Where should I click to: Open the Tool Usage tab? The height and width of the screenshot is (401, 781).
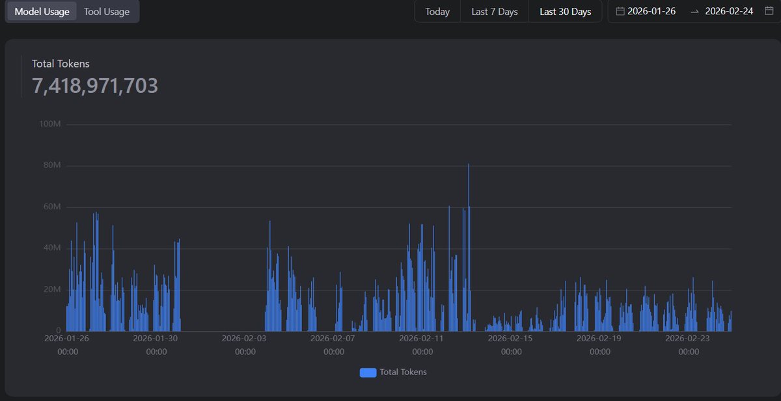point(107,12)
